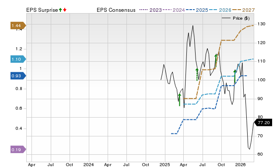Screen dimensions: 280x167
Task: Select the 2026 consensus legend entry
Action: [x=220, y=10]
